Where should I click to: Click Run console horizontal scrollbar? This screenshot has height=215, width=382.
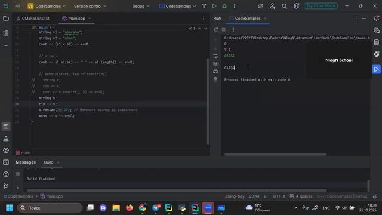click(275, 154)
